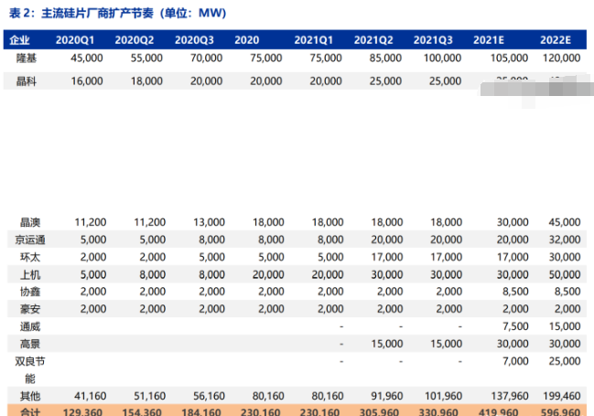This screenshot has height=416, width=594.
Task: Select 合计 2021Q2 total 305,960
Action: [x=379, y=411]
